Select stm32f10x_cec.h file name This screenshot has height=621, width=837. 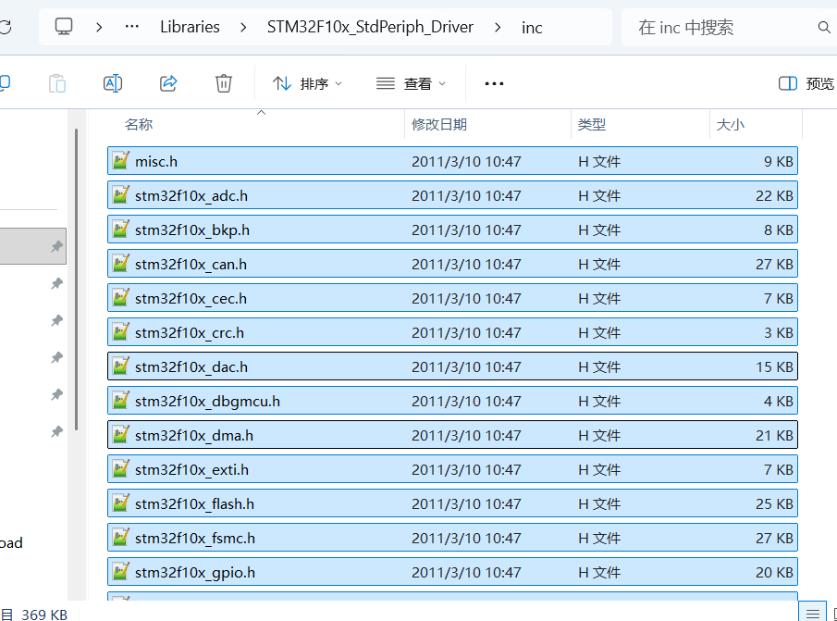(x=191, y=299)
